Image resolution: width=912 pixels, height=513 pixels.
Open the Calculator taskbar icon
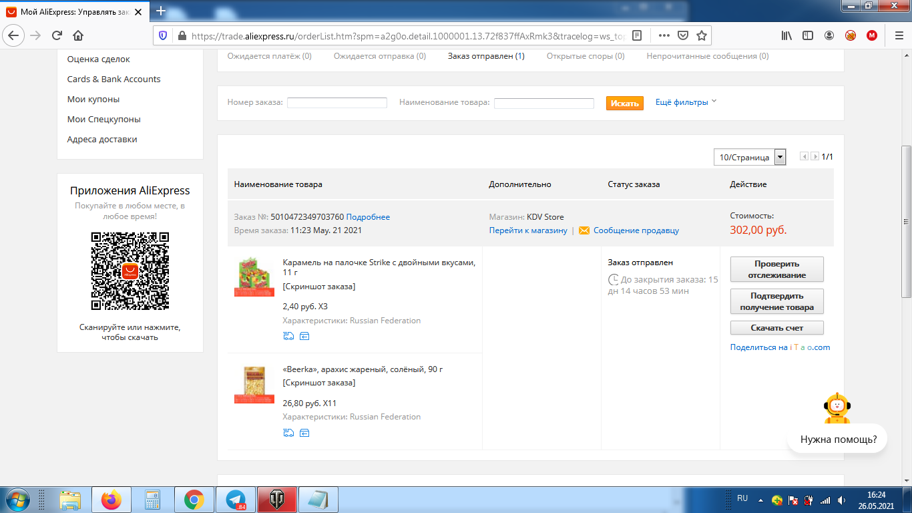(x=153, y=500)
